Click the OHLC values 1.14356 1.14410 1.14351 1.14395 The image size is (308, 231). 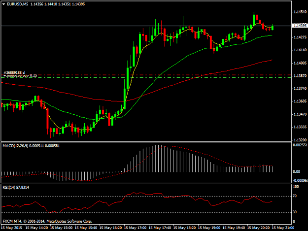58,4
